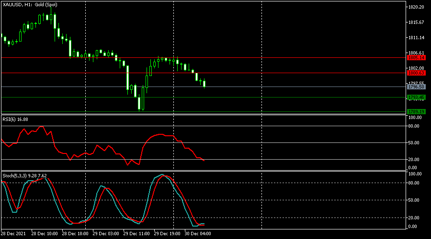This screenshot has height=239, width=431.
Task: Click the 30 Dec 04:00 time axis label
Action: click(198, 234)
